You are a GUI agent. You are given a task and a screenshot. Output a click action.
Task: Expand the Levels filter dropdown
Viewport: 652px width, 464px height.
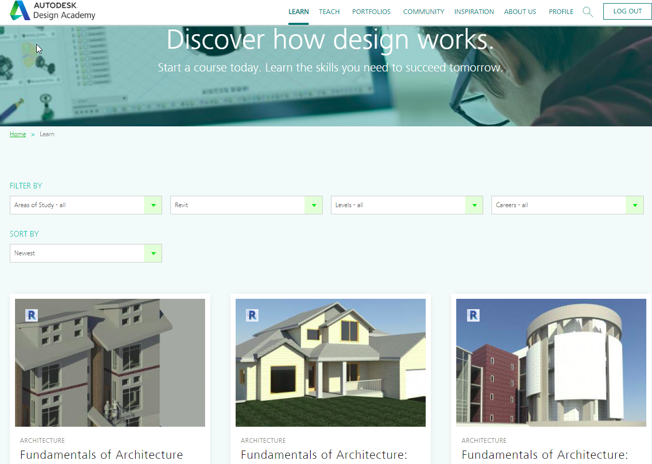pyautogui.click(x=407, y=205)
